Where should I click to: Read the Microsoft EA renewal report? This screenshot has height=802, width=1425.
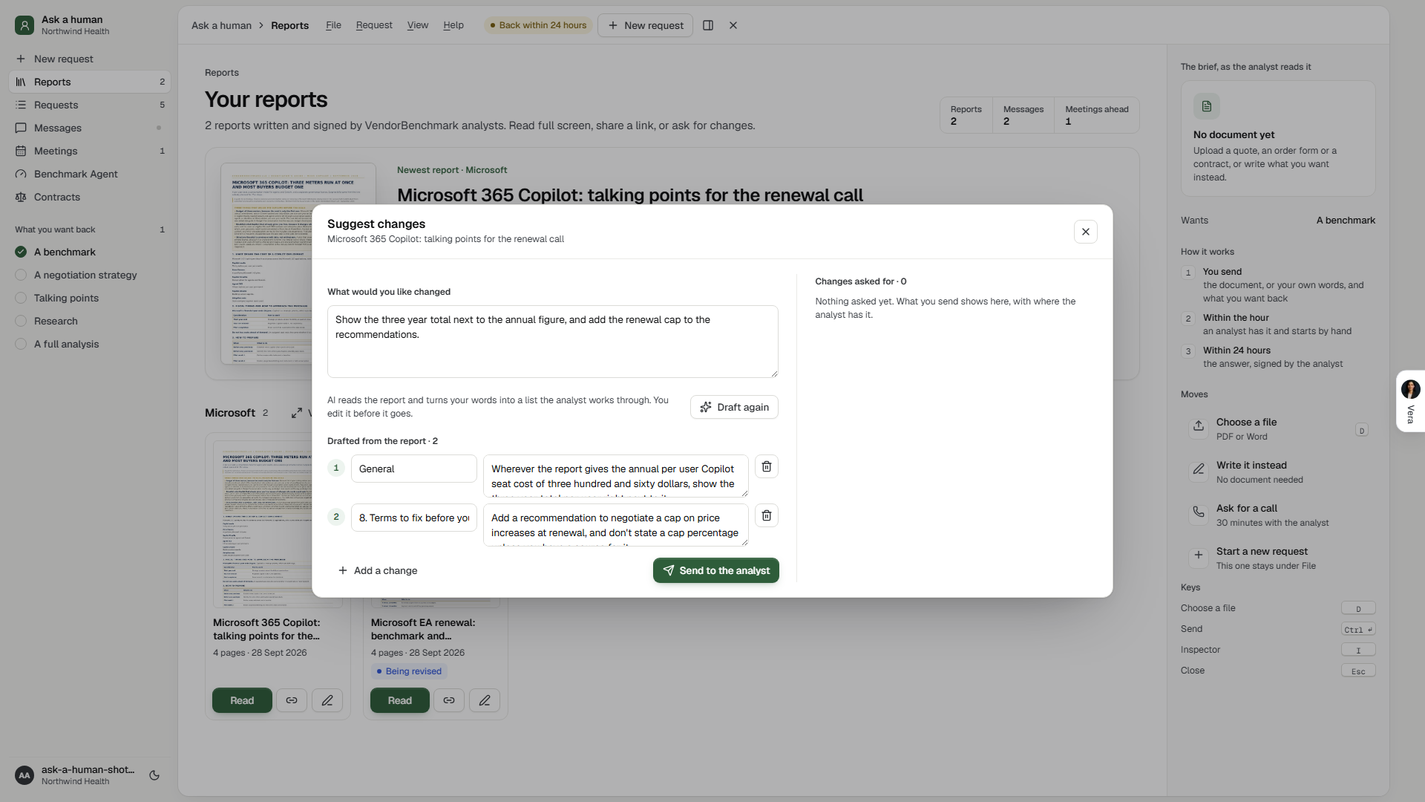coord(400,700)
